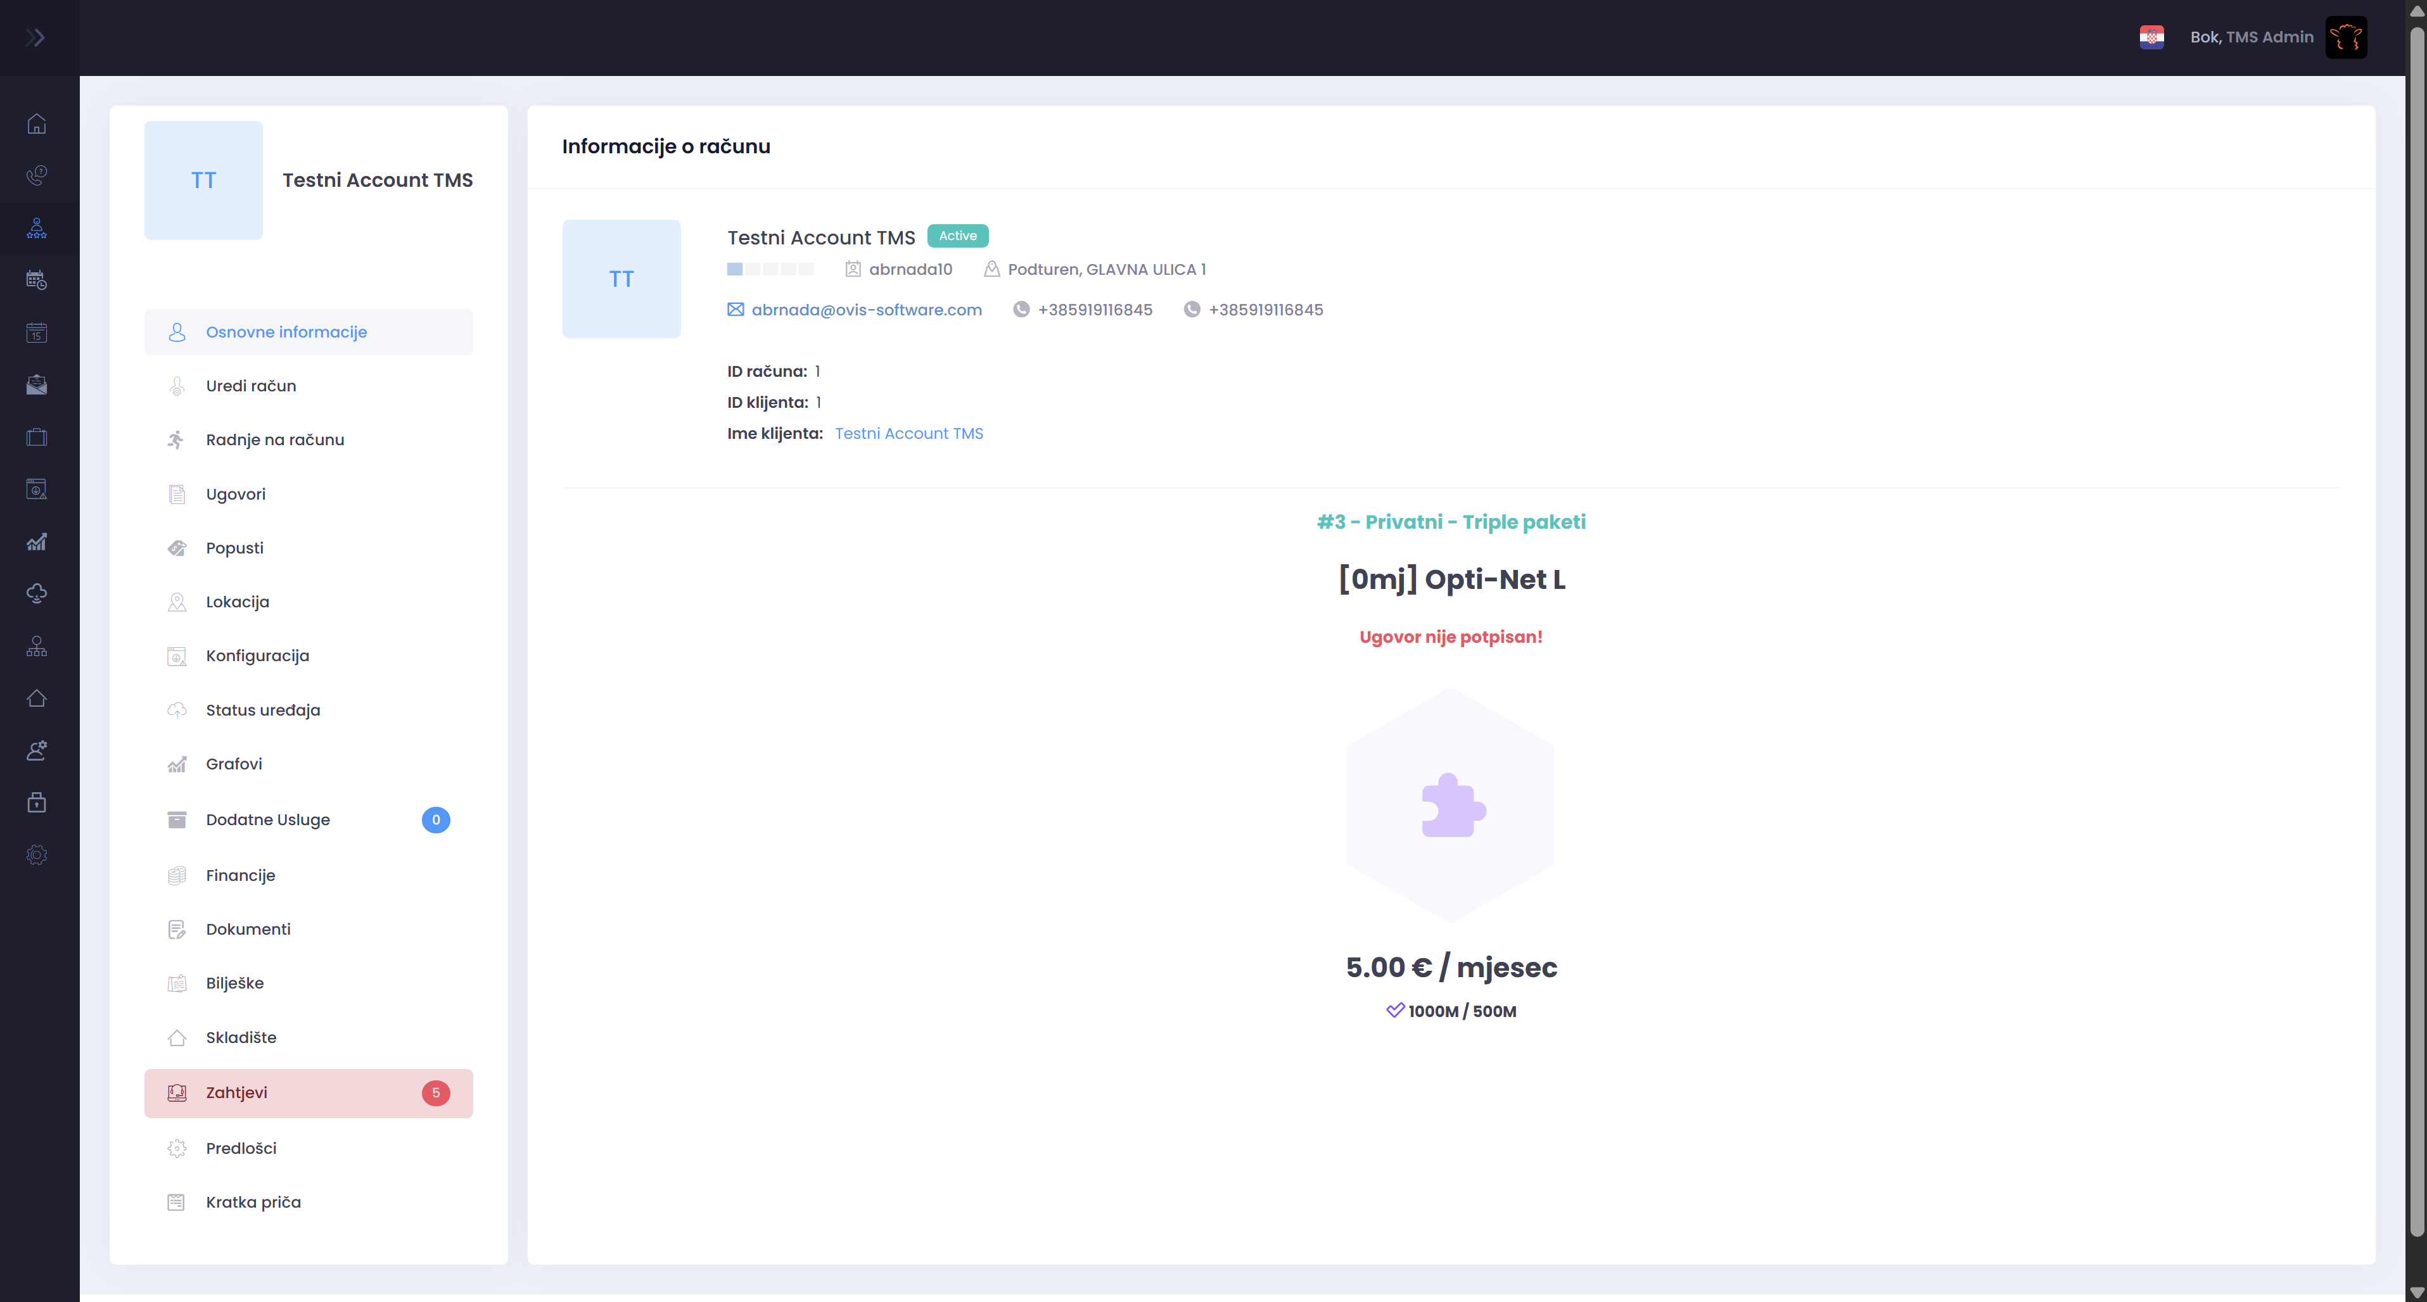The image size is (2427, 1302).
Task: Open the Home dashboard icon in sidebar
Action: (x=37, y=122)
